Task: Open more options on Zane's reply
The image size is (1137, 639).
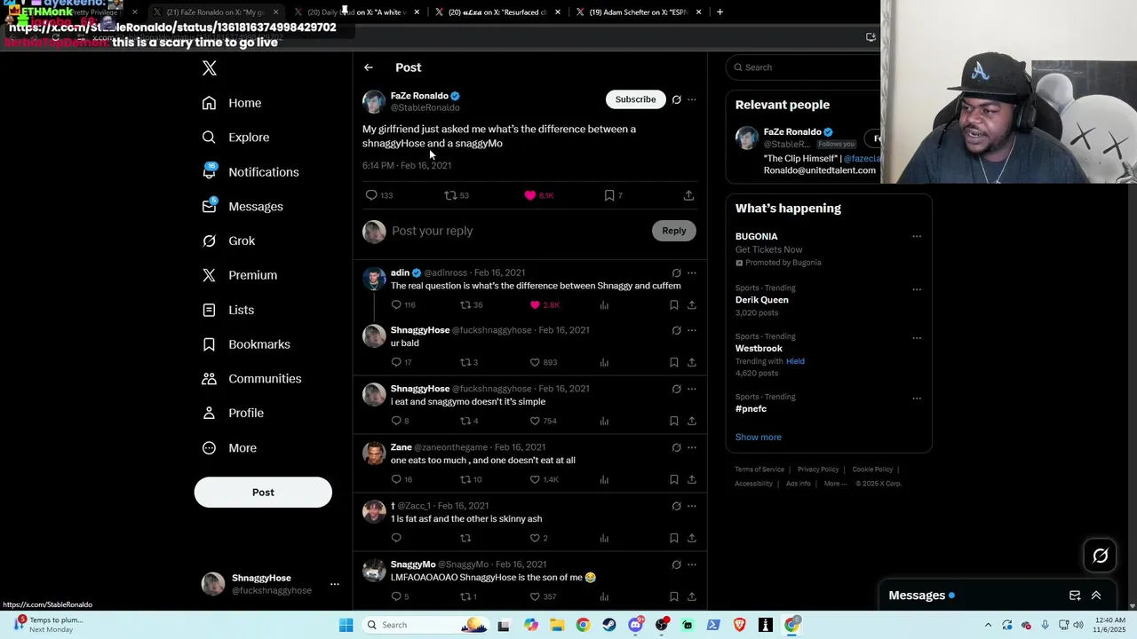Action: tap(692, 447)
